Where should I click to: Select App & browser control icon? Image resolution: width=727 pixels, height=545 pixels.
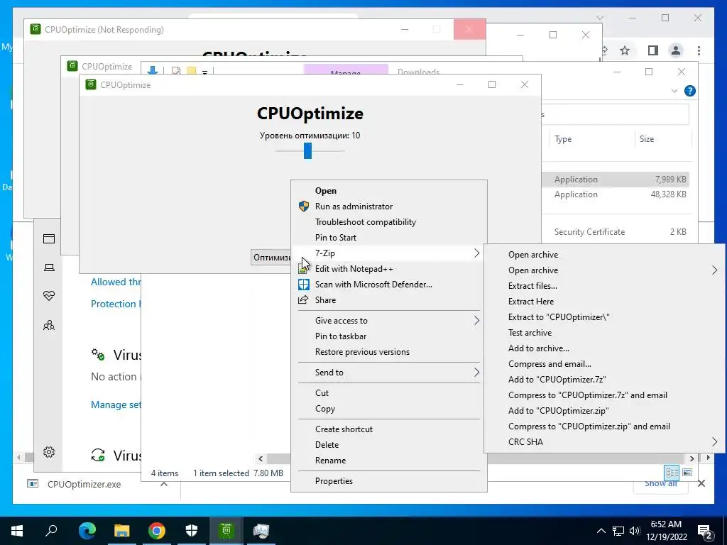pyautogui.click(x=49, y=238)
